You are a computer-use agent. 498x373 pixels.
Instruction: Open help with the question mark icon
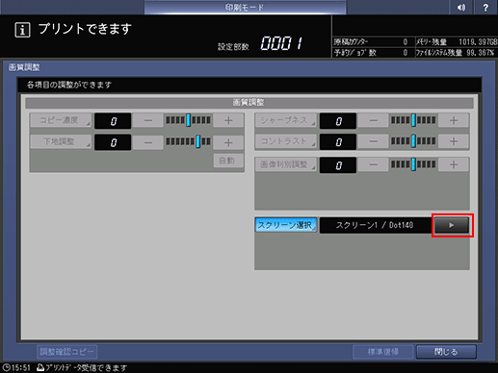coord(485,7)
